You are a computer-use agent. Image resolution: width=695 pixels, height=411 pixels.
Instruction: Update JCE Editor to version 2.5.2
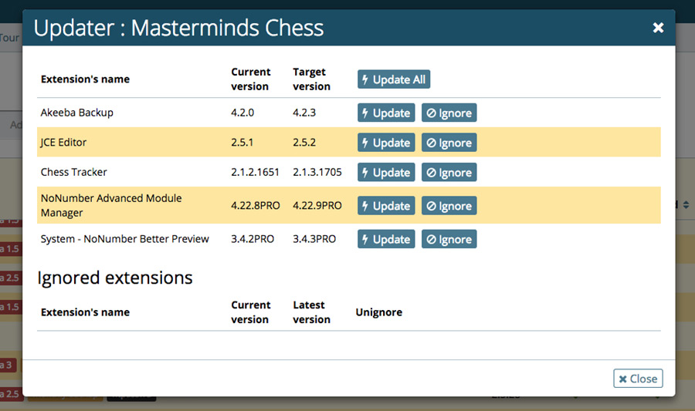pos(386,143)
